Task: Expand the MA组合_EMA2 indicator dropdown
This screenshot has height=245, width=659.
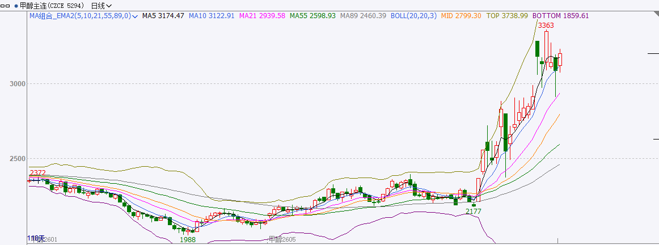Action: point(135,16)
